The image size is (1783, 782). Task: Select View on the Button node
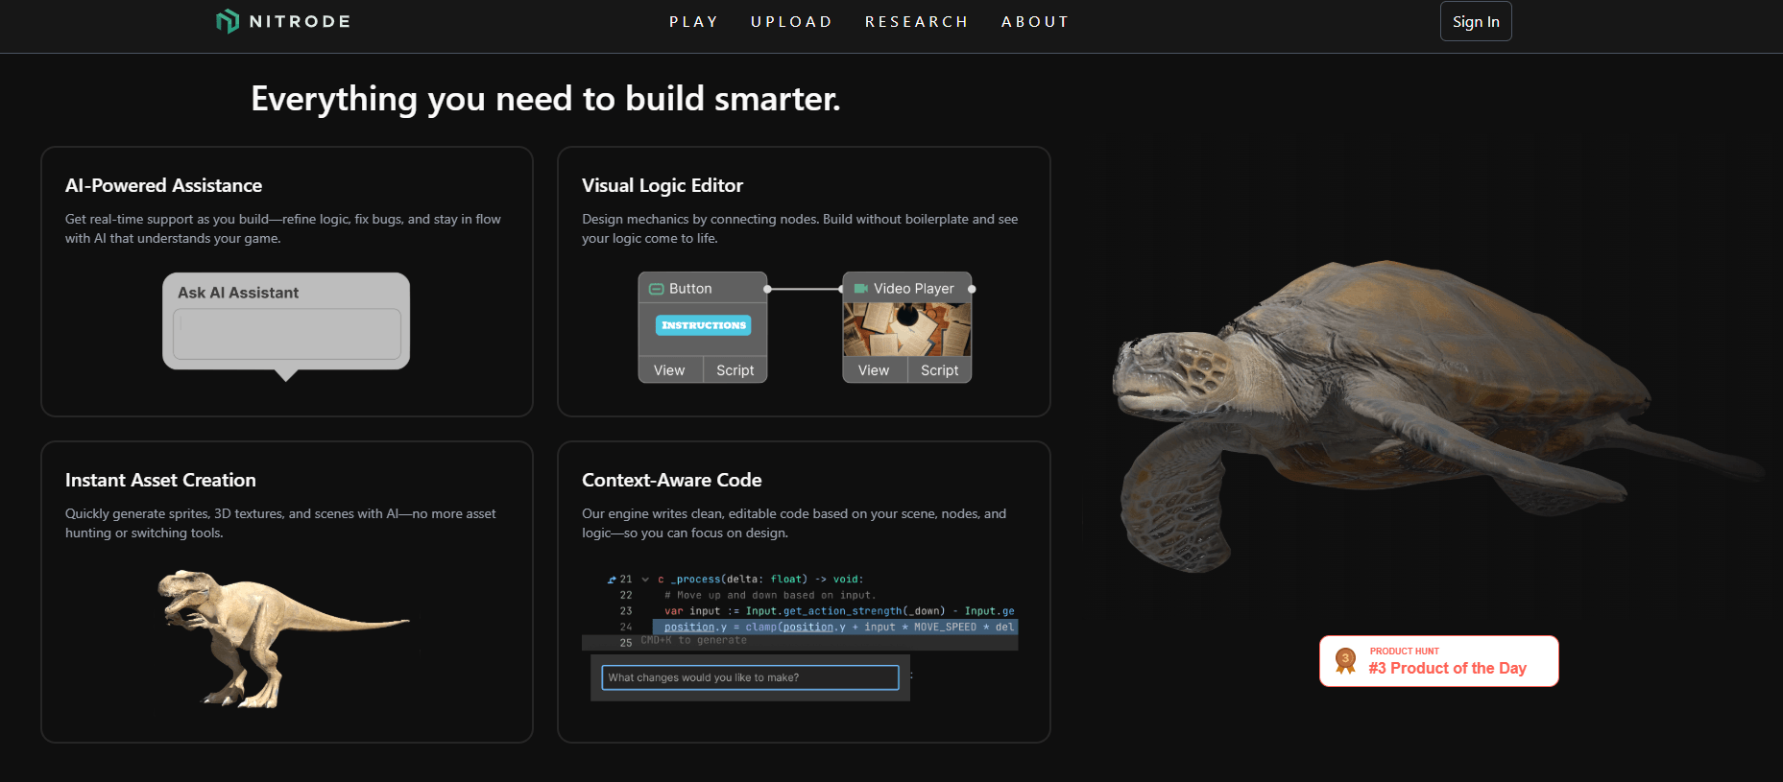[669, 370]
